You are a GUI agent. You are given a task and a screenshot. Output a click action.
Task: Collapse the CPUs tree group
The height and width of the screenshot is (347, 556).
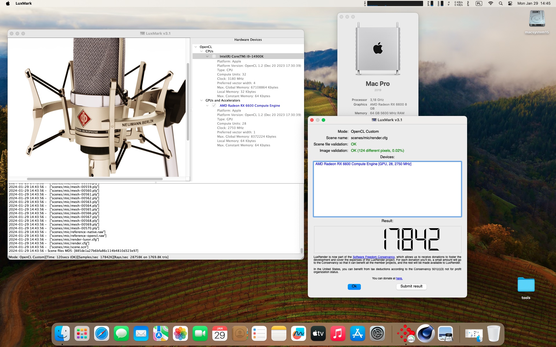click(202, 51)
